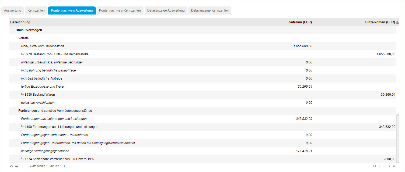
Task: Select account 3970 Bestand Roh-, Hilfs- und Betriebsstoffe
Action: (x=203, y=54)
